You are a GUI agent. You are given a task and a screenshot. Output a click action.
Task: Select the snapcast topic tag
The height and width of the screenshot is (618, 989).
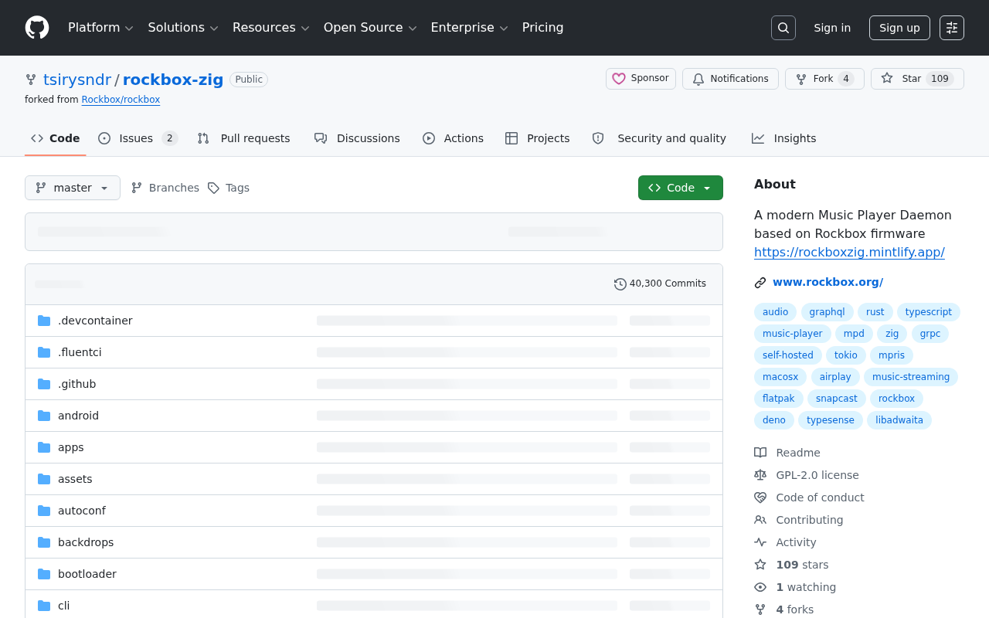coord(836,399)
